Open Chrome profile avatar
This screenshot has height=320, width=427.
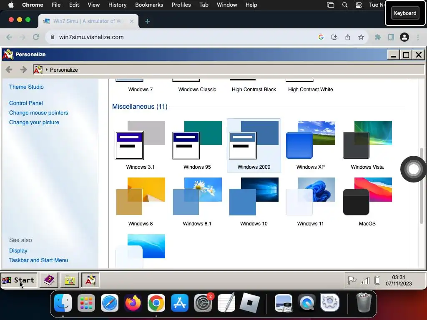404,37
